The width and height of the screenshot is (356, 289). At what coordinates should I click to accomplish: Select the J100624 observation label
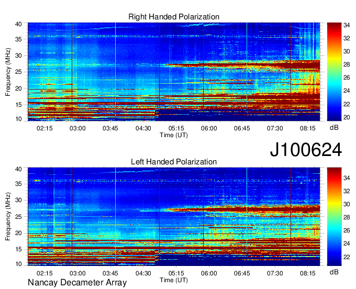click(306, 150)
